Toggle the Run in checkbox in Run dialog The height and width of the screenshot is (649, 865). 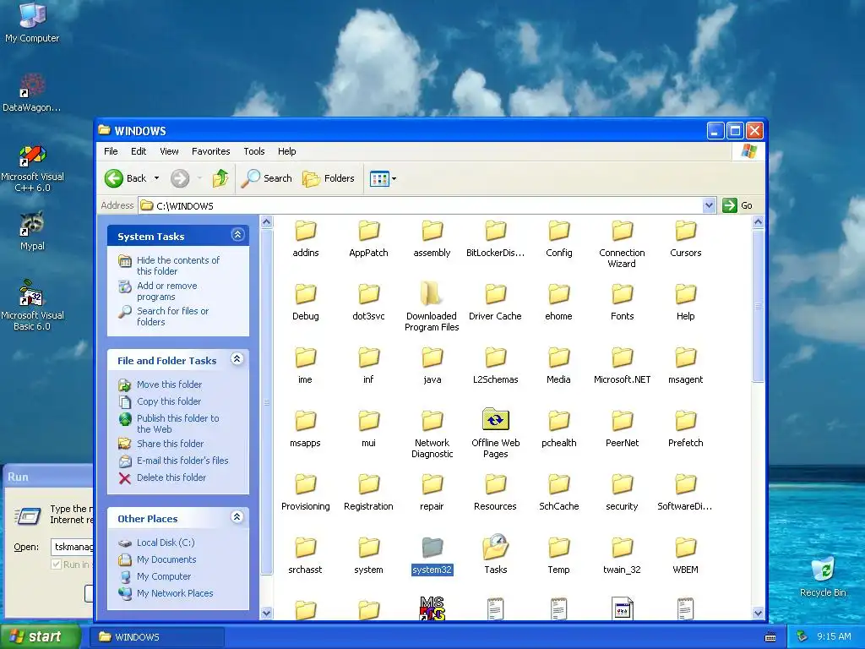pyautogui.click(x=57, y=564)
